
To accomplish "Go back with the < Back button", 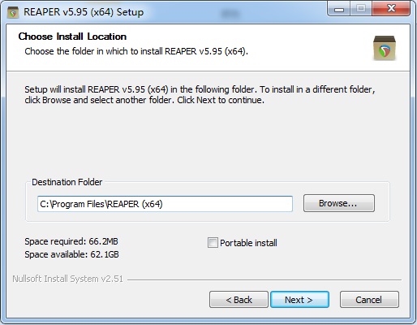I will [239, 300].
